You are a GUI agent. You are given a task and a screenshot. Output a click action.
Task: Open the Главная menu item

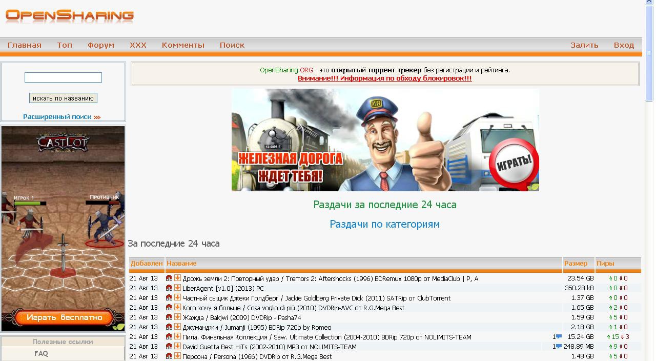click(25, 45)
